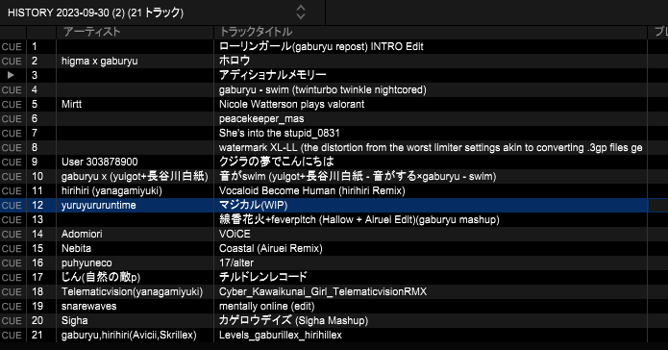Click CUE button for track 18
This screenshot has height=350, width=668.
12,291
